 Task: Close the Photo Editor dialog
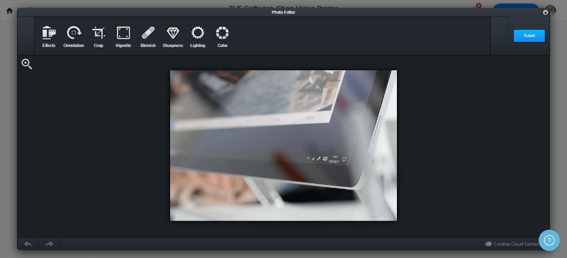545,12
